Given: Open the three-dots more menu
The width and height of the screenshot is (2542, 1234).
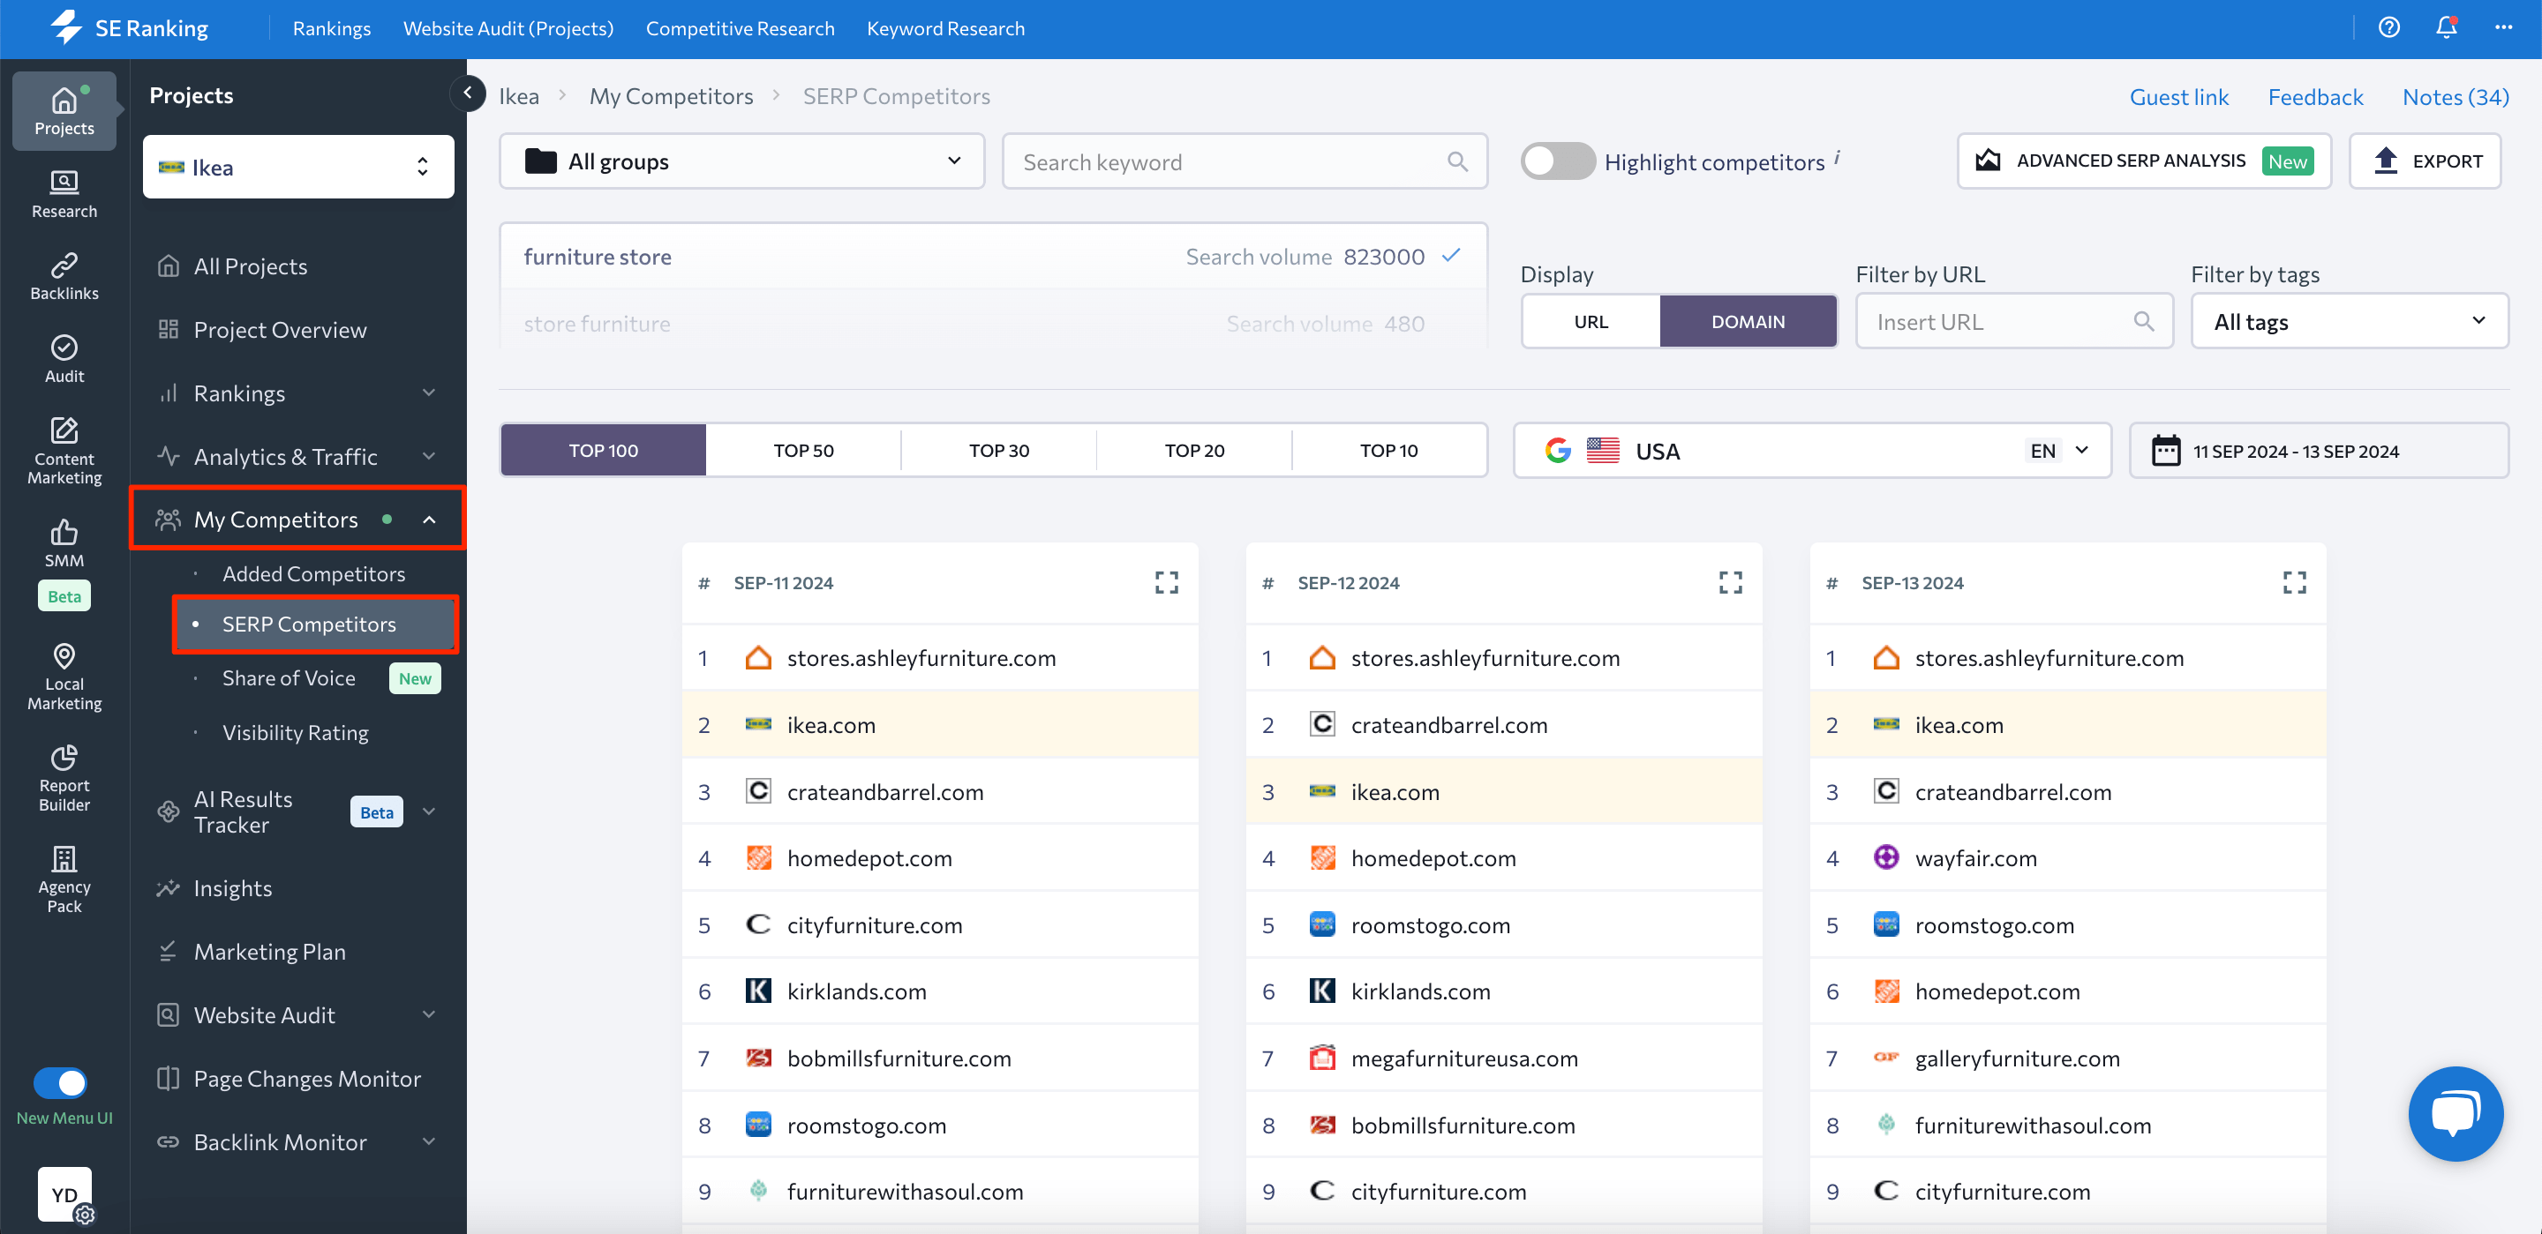Looking at the screenshot, I should point(2502,27).
